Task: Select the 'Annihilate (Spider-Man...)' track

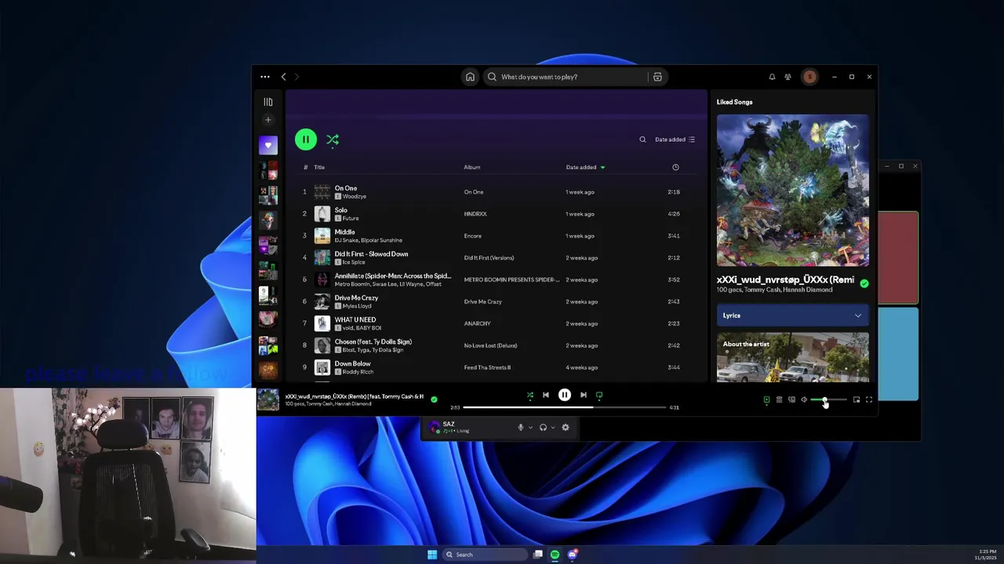Action: click(x=393, y=276)
